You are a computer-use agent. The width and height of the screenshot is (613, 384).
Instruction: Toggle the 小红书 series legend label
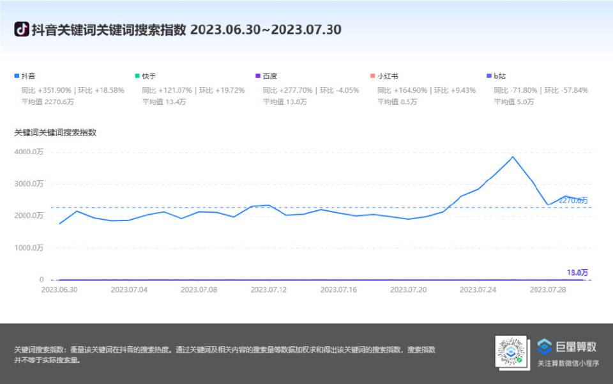(x=388, y=76)
